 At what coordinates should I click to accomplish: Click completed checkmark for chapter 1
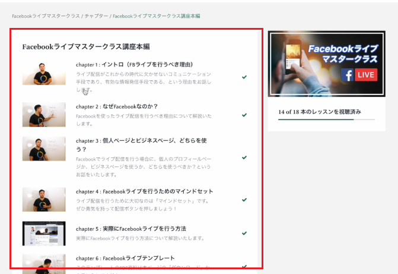tap(244, 77)
